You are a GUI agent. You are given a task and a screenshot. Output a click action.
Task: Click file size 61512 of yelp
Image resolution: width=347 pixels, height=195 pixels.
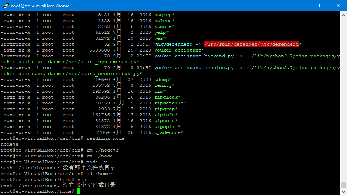click(103, 32)
